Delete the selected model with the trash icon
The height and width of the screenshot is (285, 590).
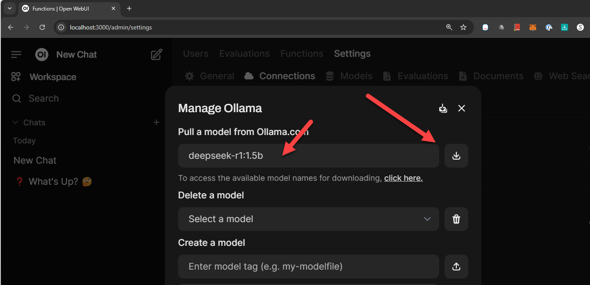pos(456,219)
